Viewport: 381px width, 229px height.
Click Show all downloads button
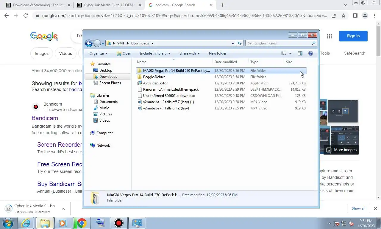click(358, 208)
